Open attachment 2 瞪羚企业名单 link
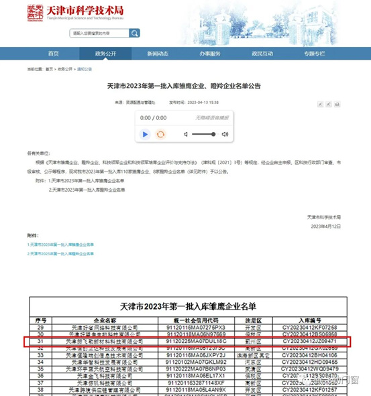The width and height of the screenshot is (371, 396). pos(60,253)
